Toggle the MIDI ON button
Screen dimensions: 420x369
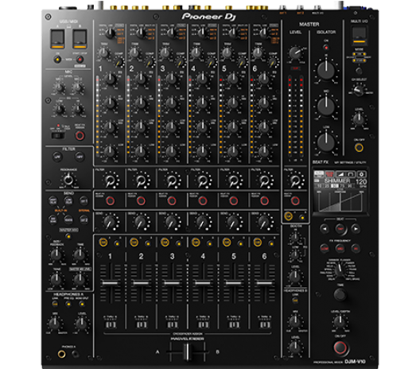57,59
